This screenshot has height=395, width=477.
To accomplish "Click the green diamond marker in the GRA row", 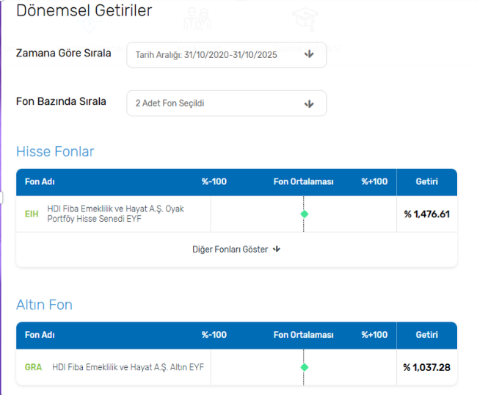I will click(x=304, y=367).
